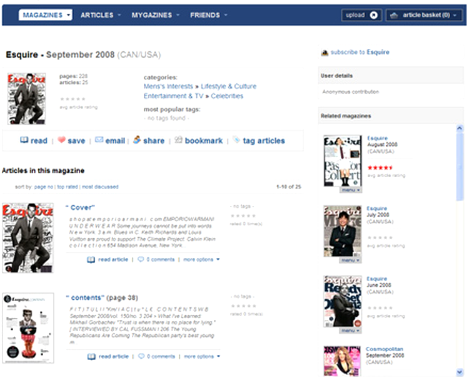Click the bookmark link
Image resolution: width=469 pixels, height=380 pixels.
pos(204,141)
